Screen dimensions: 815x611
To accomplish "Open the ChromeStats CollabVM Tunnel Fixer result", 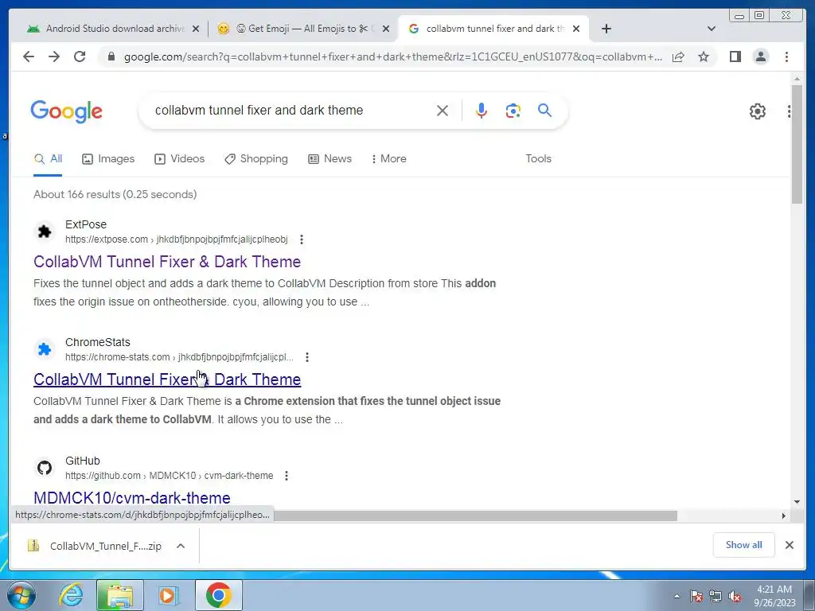I will pos(167,379).
